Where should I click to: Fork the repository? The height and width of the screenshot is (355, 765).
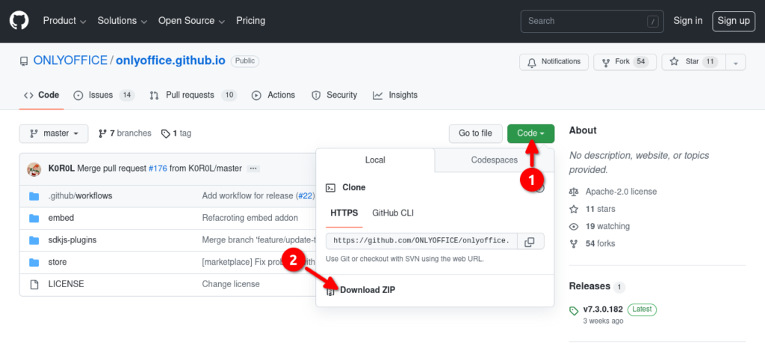click(x=625, y=62)
